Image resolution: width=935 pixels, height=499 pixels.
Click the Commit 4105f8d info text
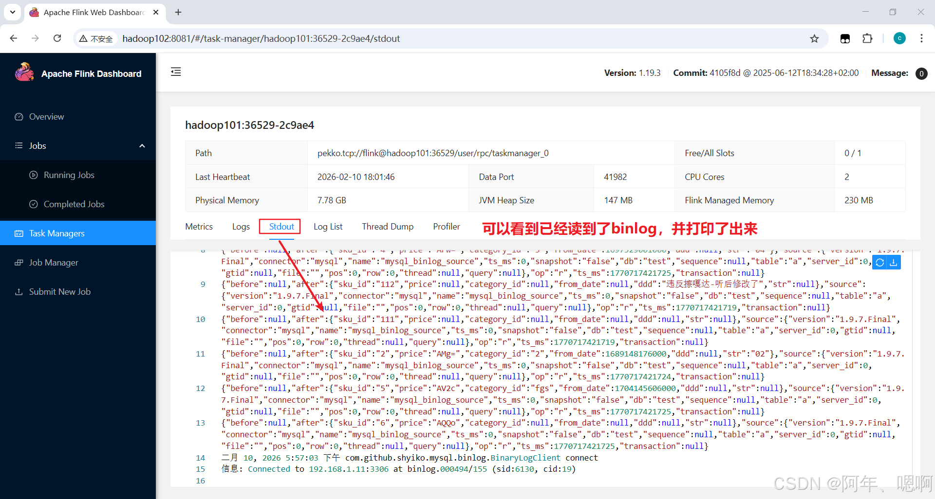[766, 73]
